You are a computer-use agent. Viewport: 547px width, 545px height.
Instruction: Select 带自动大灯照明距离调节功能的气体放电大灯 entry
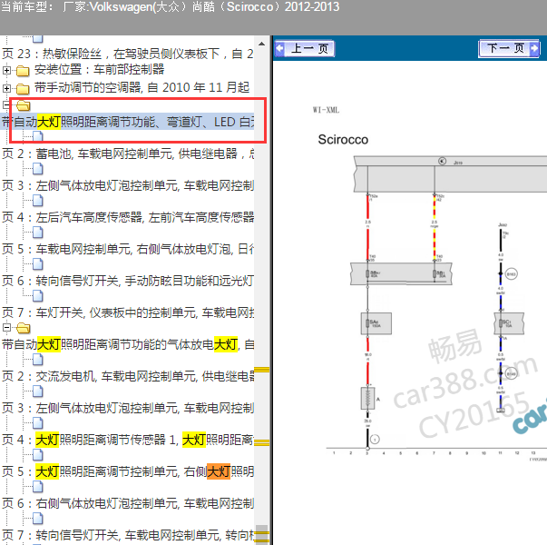pyautogui.click(x=127, y=344)
